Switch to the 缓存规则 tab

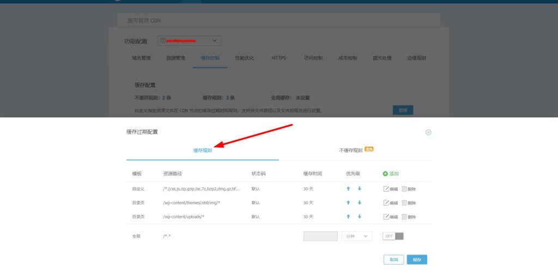click(x=203, y=150)
